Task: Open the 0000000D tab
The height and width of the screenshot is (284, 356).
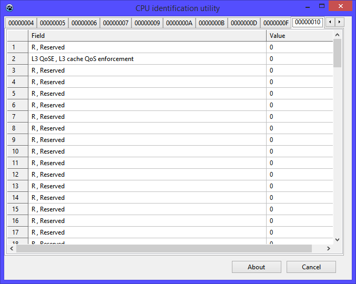Action: tap(244, 23)
